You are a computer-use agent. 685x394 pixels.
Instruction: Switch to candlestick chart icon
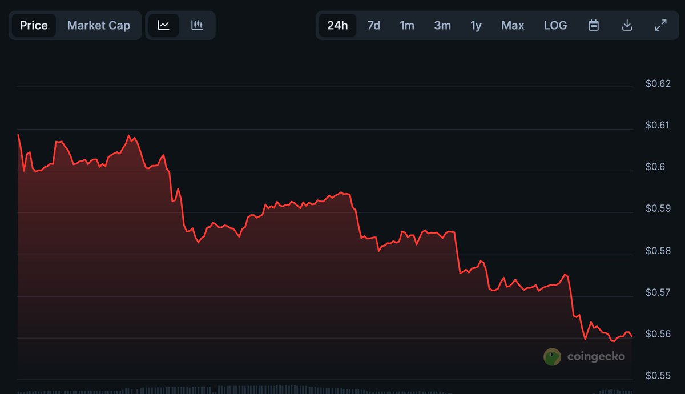pos(197,25)
